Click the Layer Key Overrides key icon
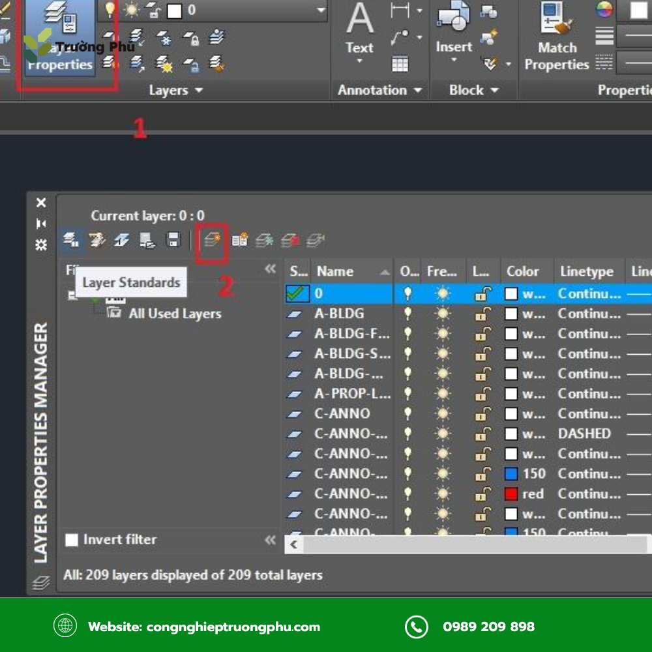 click(x=97, y=241)
